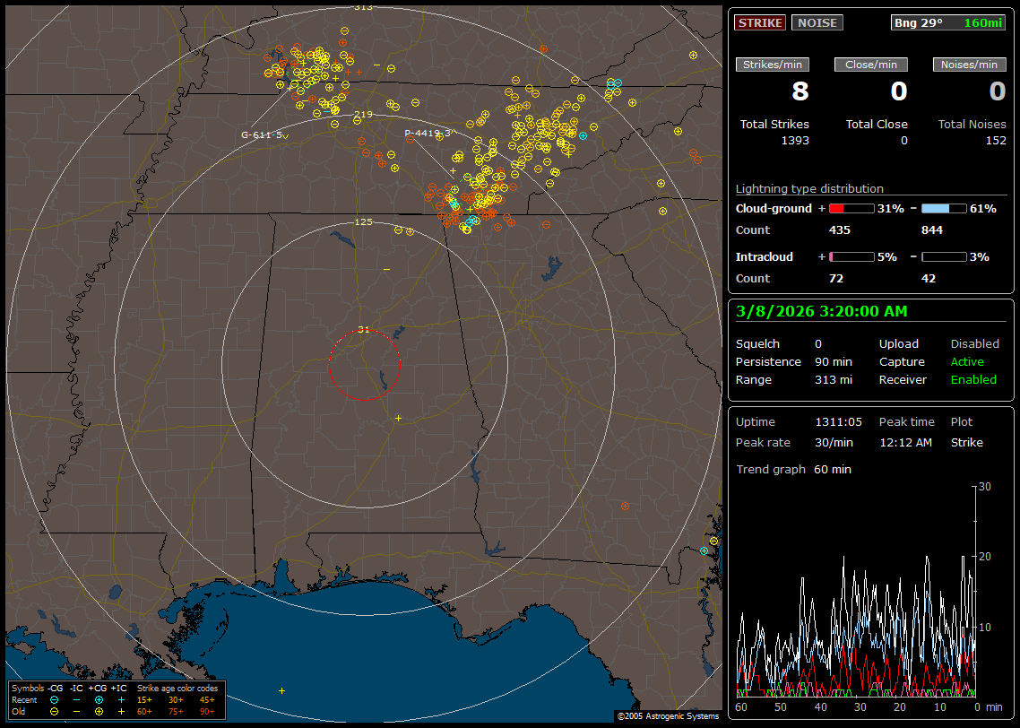This screenshot has width=1020, height=728.
Task: Click the Receiver Enabled status
Action: coord(972,379)
